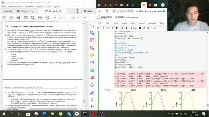
Task: Open Jupyter File menu
Action: (100, 23)
